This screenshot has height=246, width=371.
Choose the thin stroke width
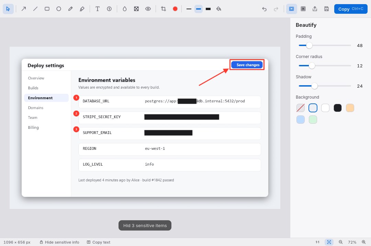click(189, 9)
